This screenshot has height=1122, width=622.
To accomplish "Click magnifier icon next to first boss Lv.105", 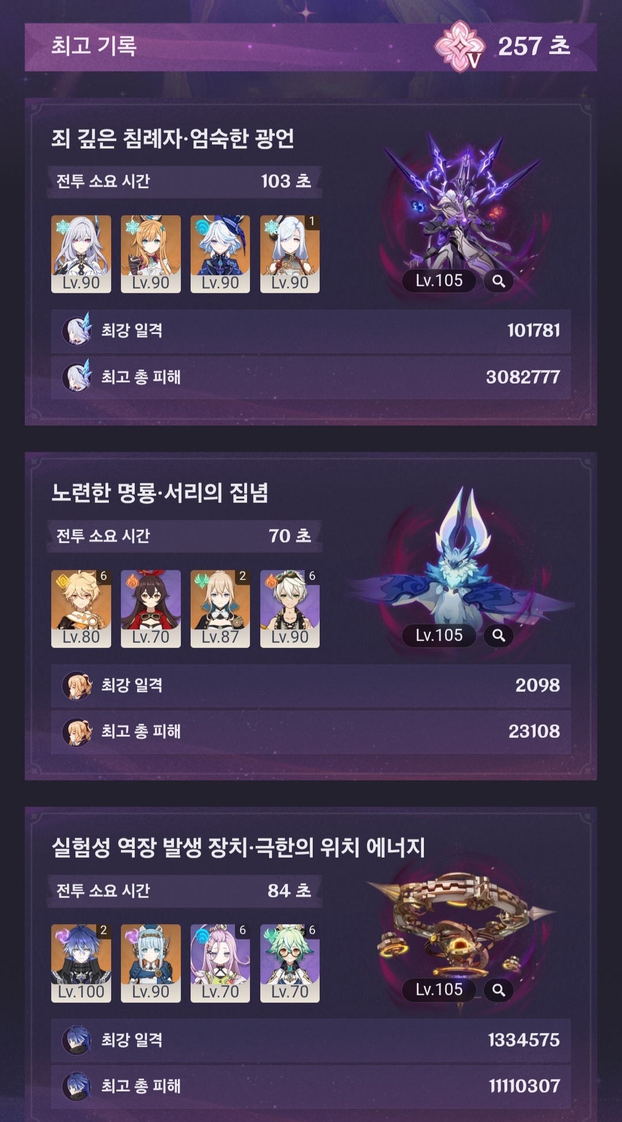I will [x=499, y=281].
